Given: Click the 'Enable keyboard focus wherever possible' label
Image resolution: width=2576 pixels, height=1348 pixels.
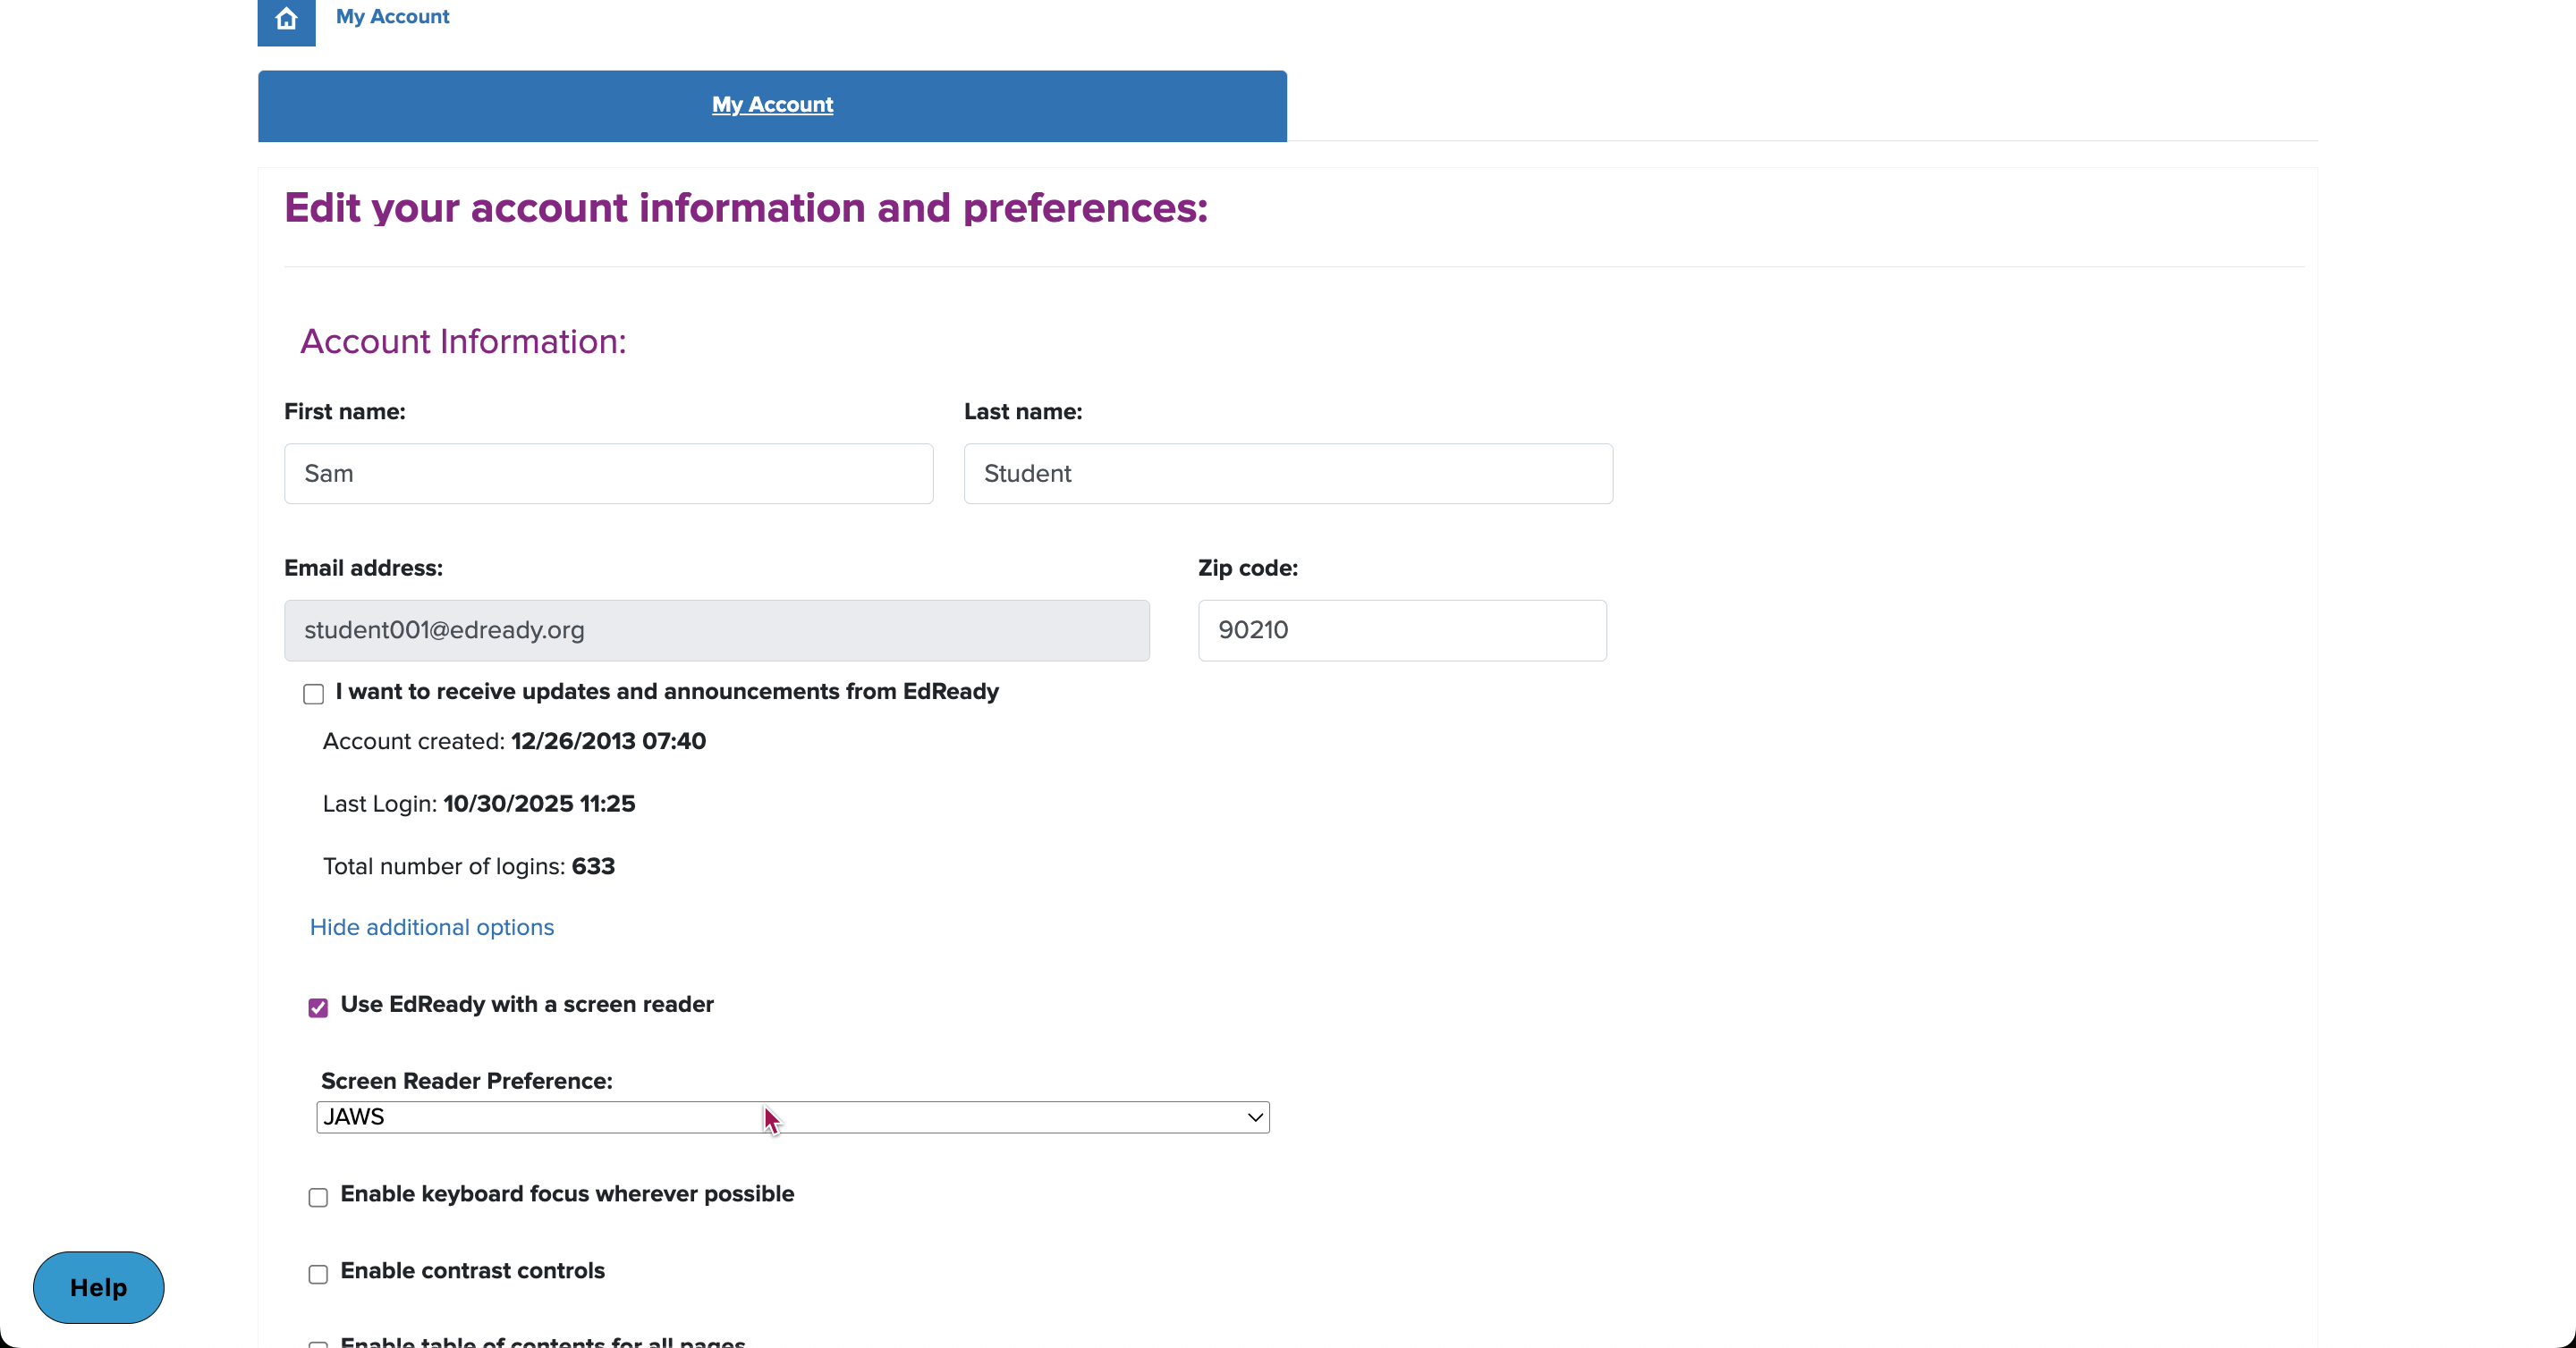Looking at the screenshot, I should tap(567, 1194).
